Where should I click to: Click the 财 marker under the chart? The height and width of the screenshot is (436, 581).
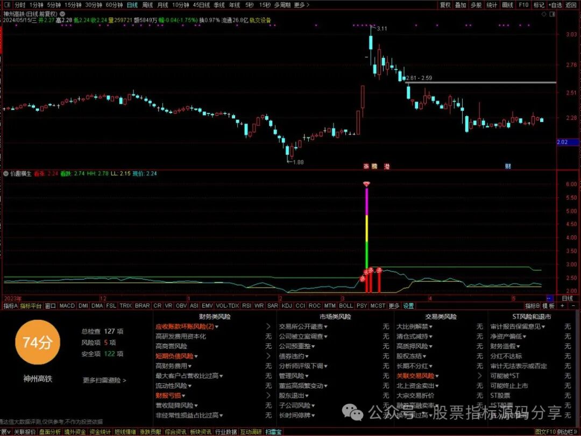click(508, 166)
